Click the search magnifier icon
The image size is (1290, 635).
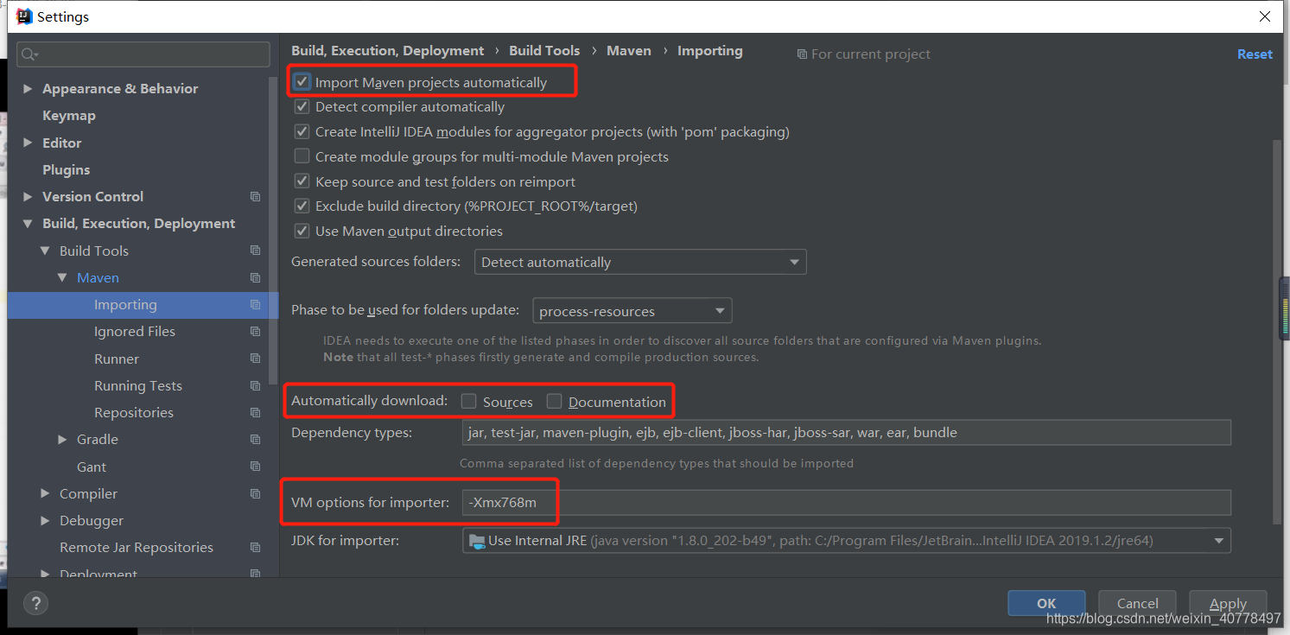(x=29, y=54)
